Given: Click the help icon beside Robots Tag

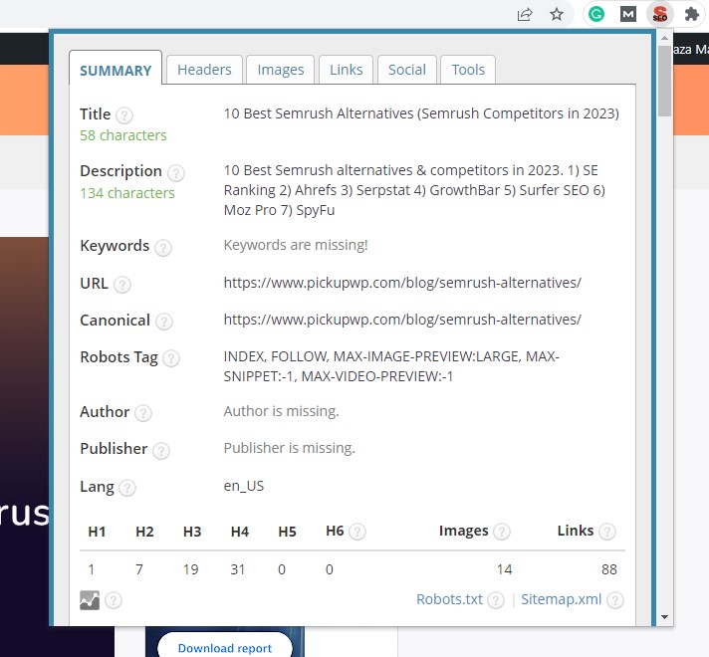Looking at the screenshot, I should tap(171, 358).
